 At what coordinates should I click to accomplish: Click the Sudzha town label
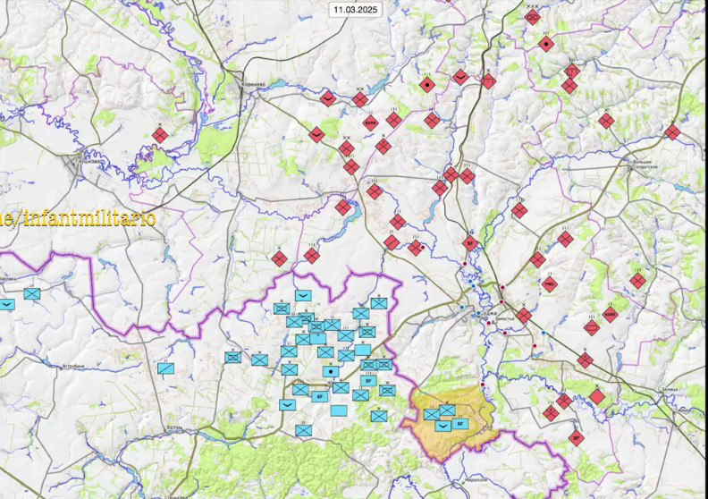(x=488, y=315)
